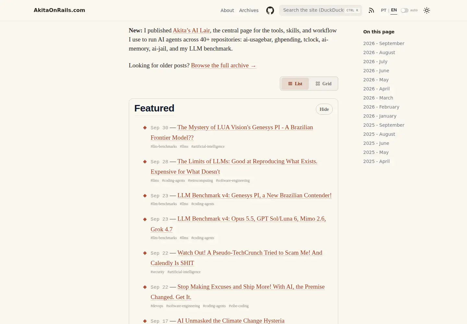Open the Akita's AI Lair link

coord(191,30)
